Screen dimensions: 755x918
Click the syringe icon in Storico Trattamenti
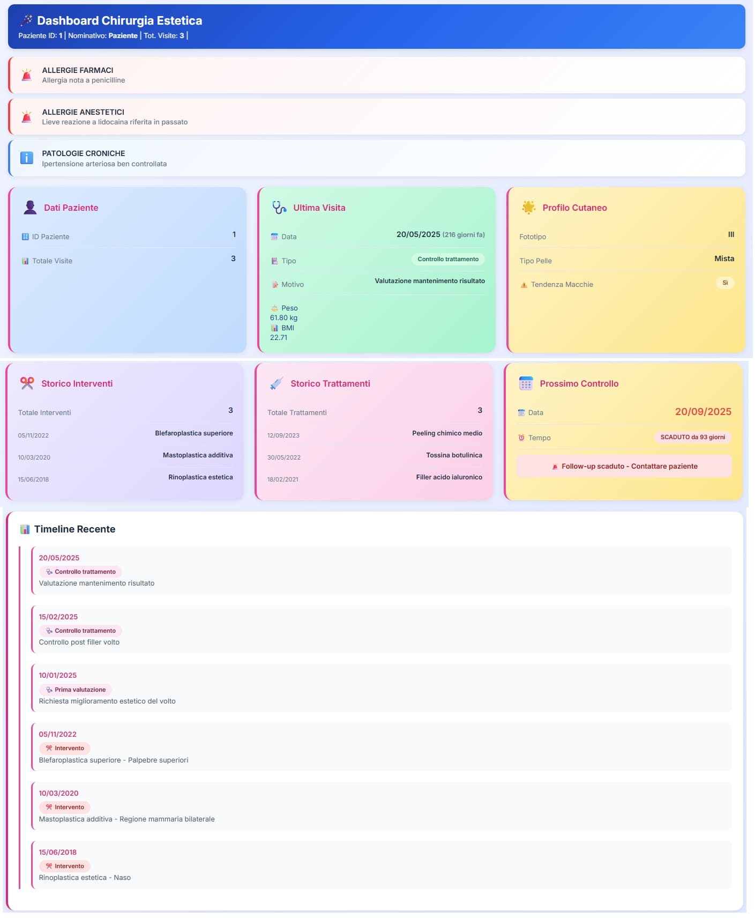(x=276, y=383)
